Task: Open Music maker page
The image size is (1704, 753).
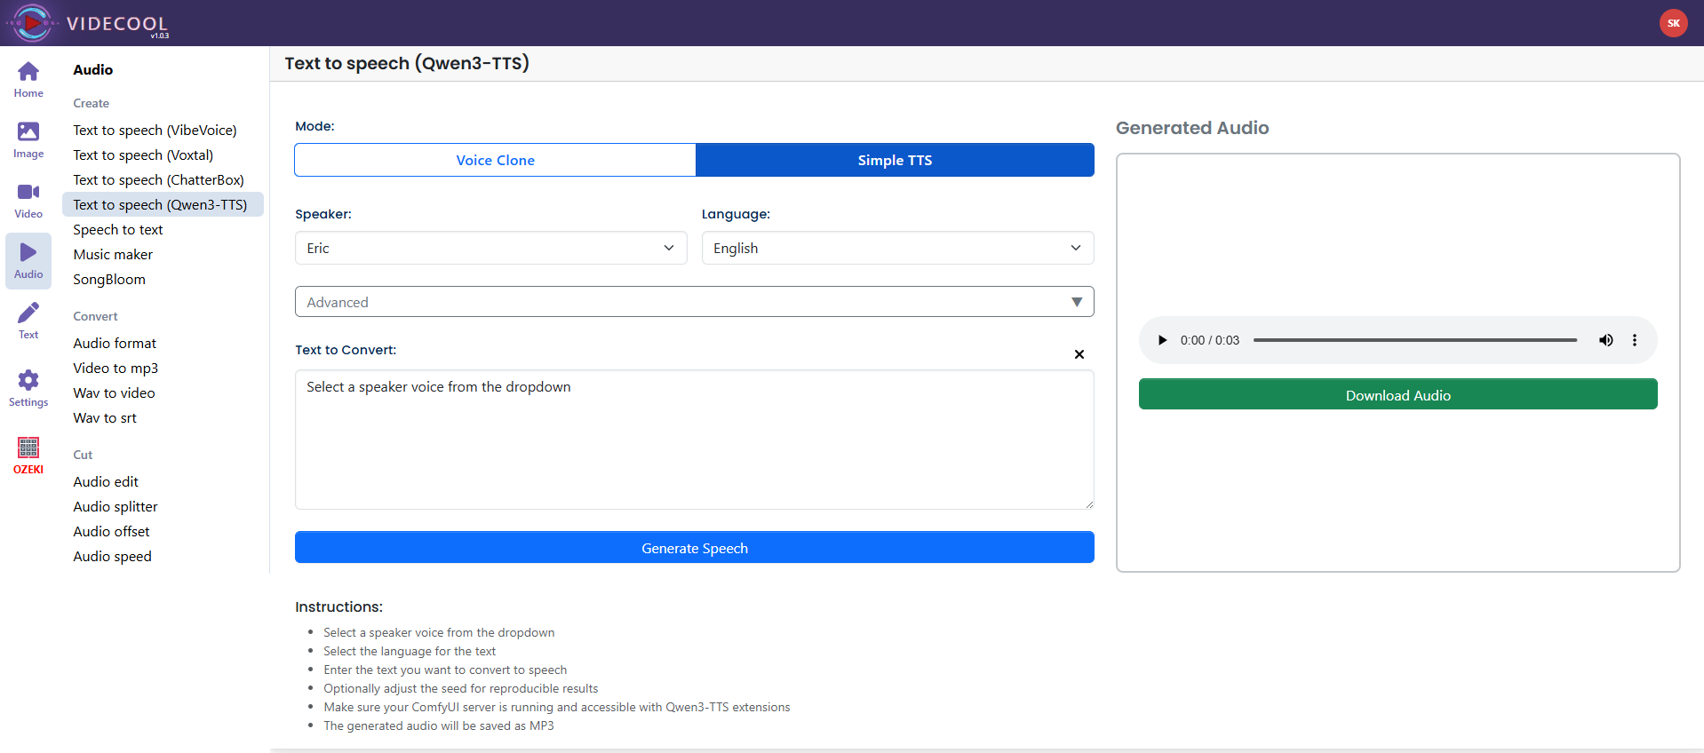Action: click(x=113, y=254)
